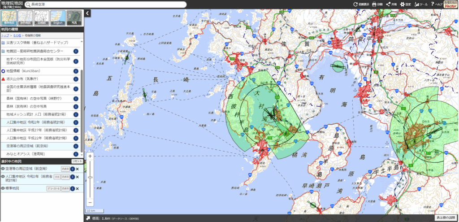Show info for 人口集中地区 平成27年 layer
459x222 pixels.
76,131
